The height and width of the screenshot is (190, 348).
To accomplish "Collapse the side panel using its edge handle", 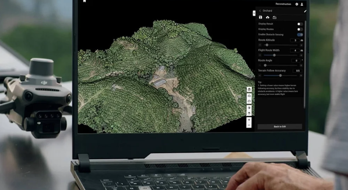I will click(254, 14).
